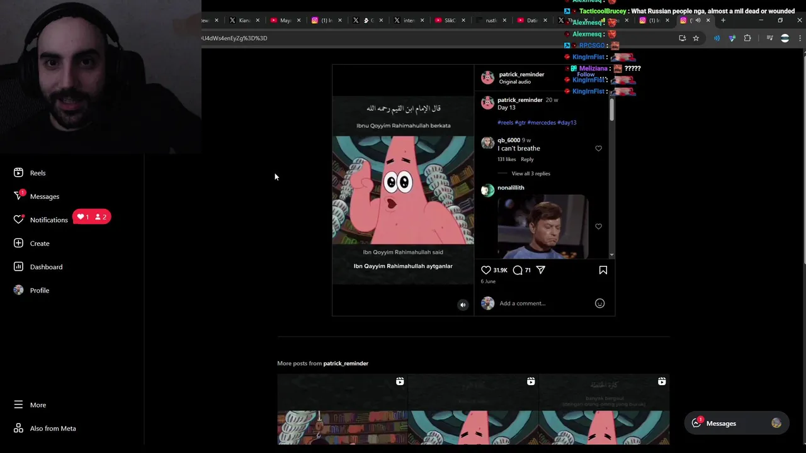
Task: Open the browser media control icon
Action: click(769, 38)
